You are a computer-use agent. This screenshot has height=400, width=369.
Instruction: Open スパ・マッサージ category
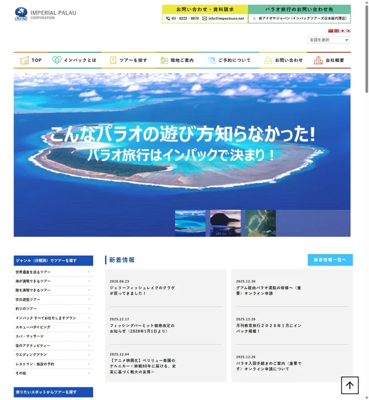pos(53,336)
